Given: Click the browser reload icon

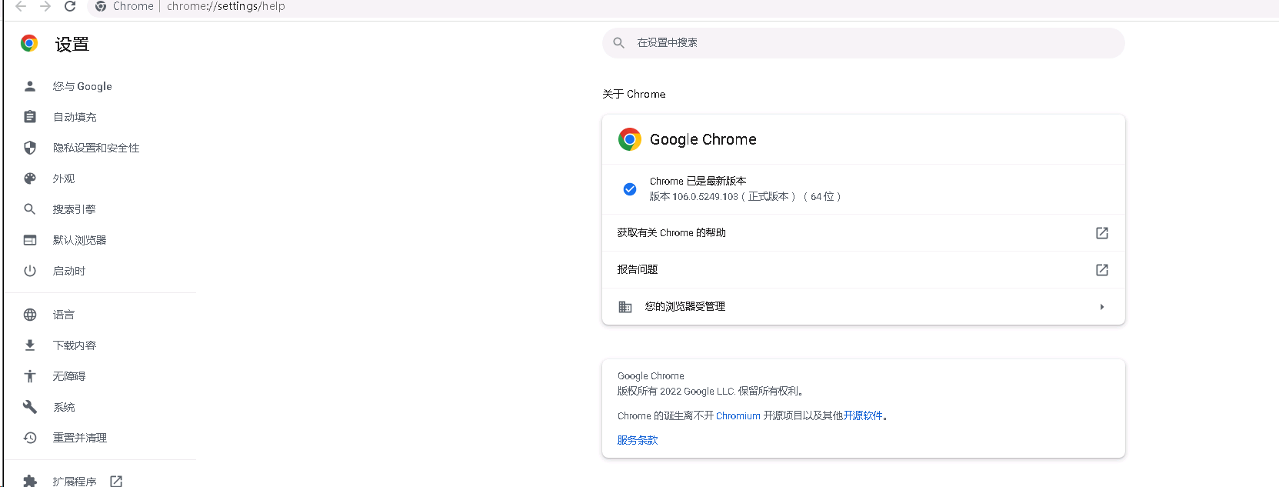Looking at the screenshot, I should click(x=70, y=6).
